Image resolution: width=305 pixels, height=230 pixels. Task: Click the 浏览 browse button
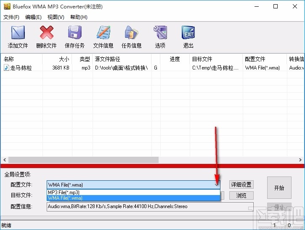click(x=241, y=195)
